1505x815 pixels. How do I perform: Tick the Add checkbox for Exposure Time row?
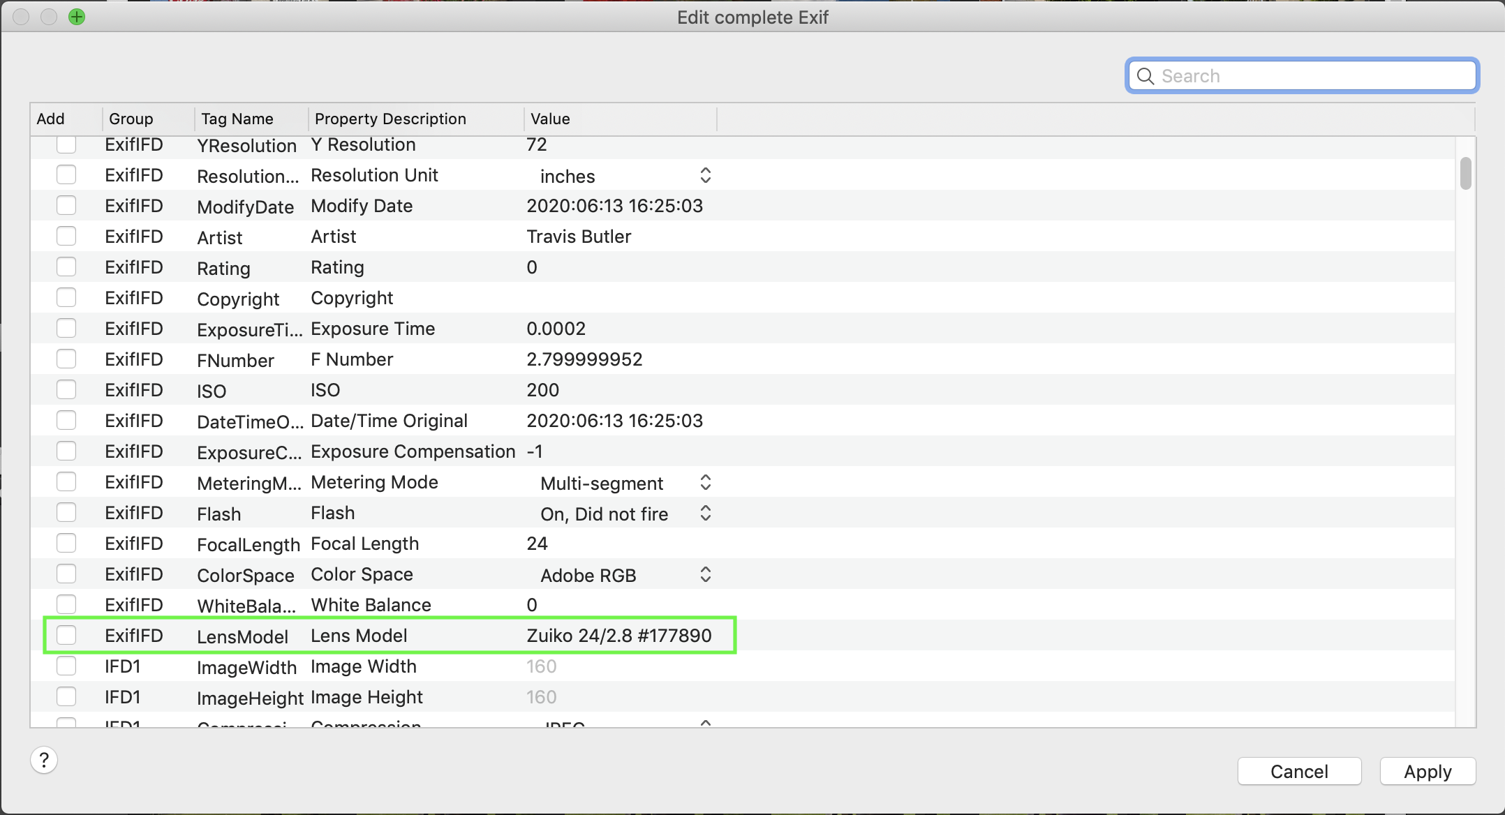66,328
